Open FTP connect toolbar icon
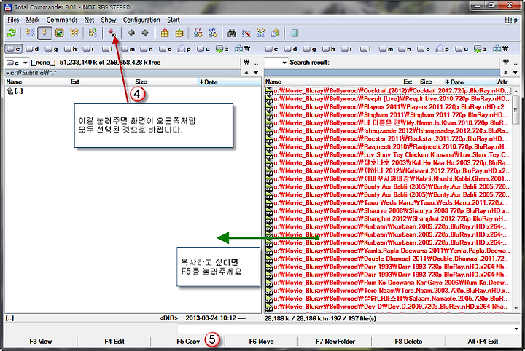 tap(198, 33)
